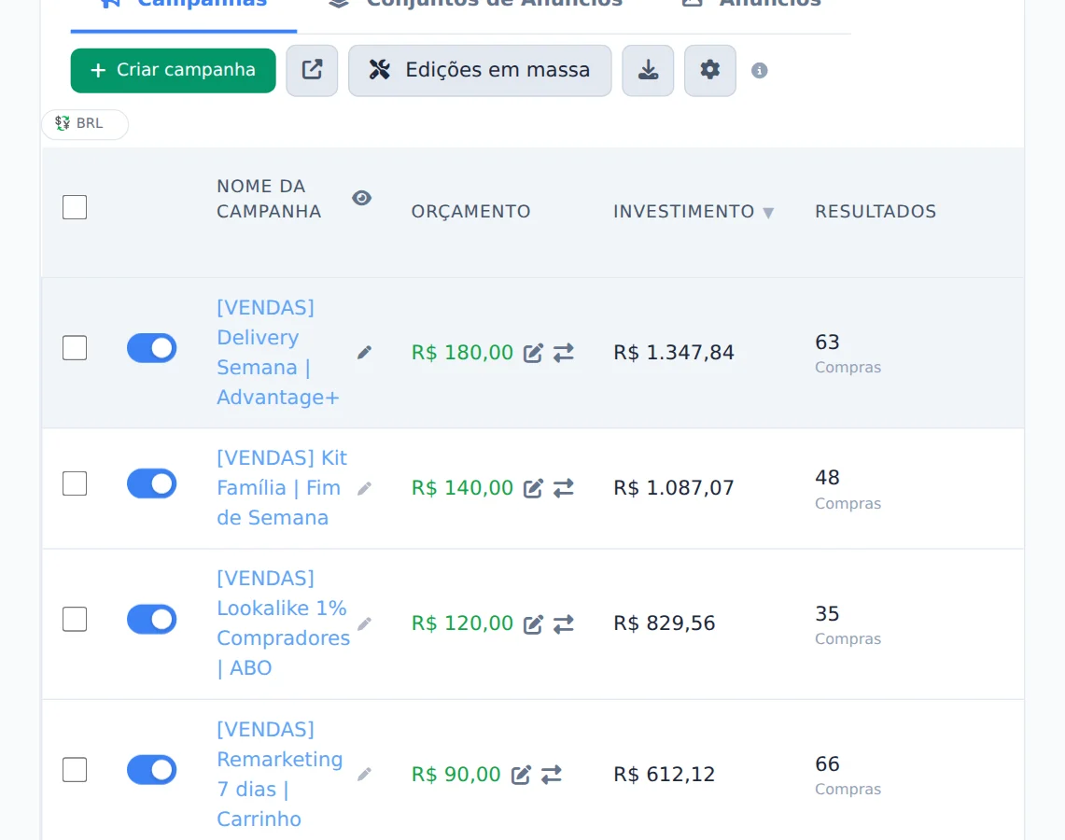Edit the R$ 180,00 budget icon
This screenshot has width=1065, height=840.
[533, 353]
